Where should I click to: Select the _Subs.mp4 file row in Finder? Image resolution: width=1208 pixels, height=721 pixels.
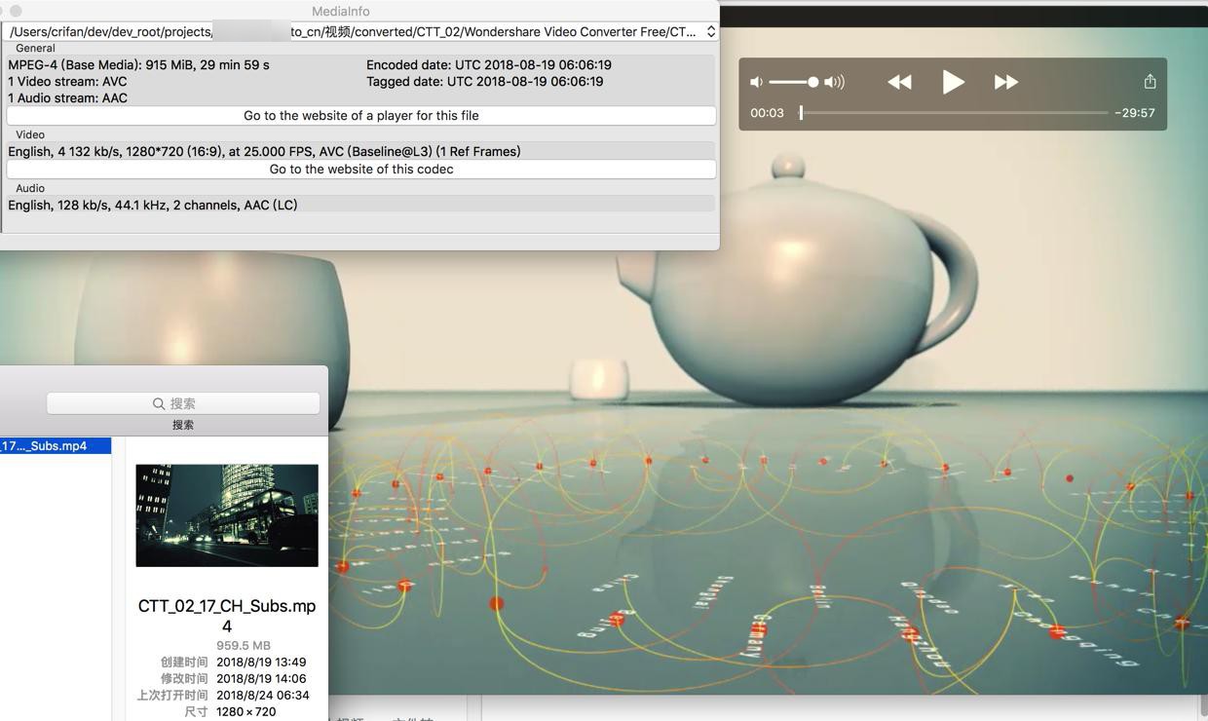click(x=56, y=445)
